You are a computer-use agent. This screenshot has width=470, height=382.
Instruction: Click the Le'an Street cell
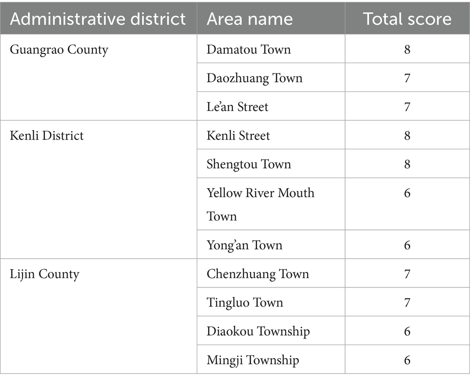pyautogui.click(x=238, y=107)
